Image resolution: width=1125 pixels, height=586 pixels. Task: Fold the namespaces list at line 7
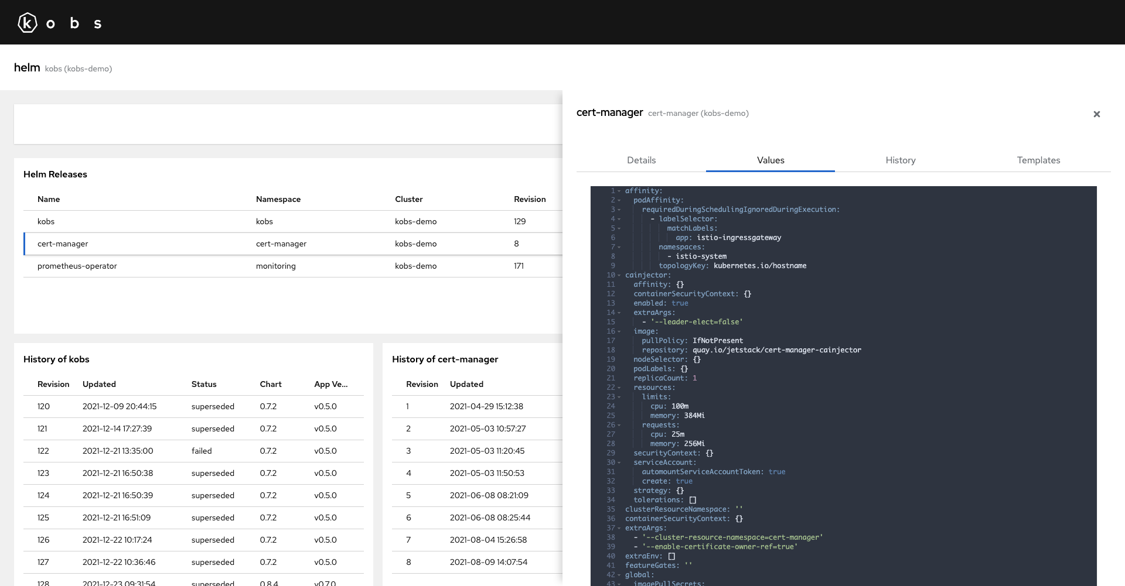619,247
